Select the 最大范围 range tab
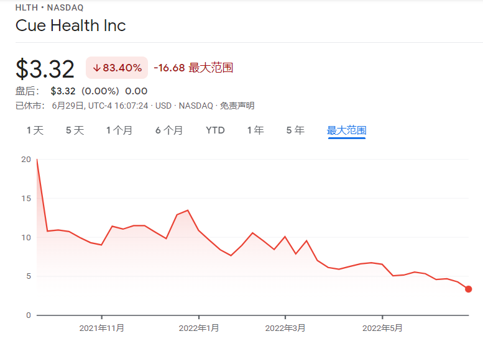 pos(346,130)
